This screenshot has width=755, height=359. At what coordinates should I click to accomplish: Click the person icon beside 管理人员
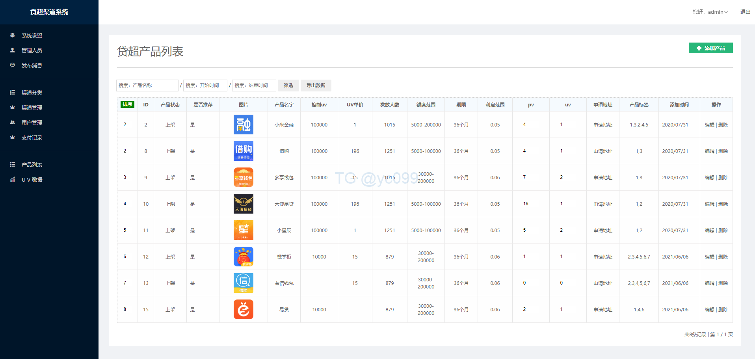(13, 50)
